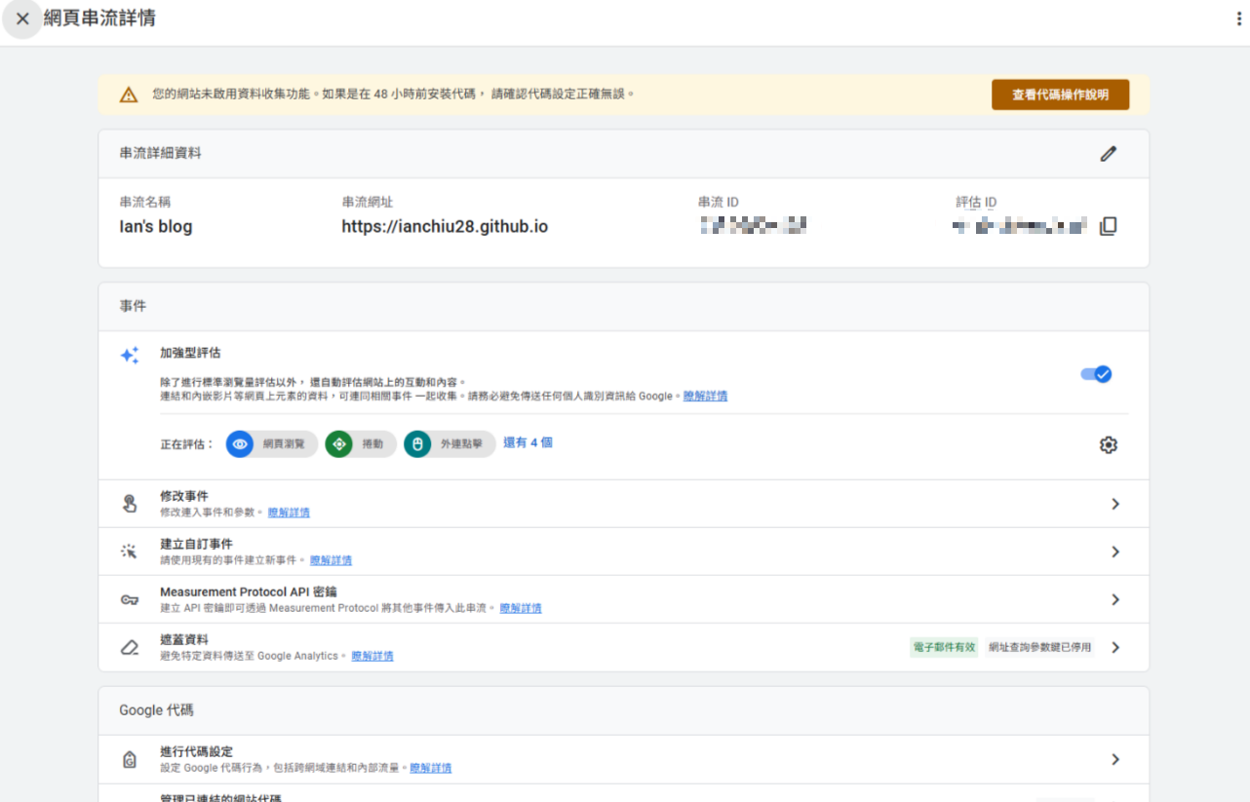Image resolution: width=1250 pixels, height=802 pixels.
Task: Click the 進行代碼設定 row title
Action: (196, 751)
